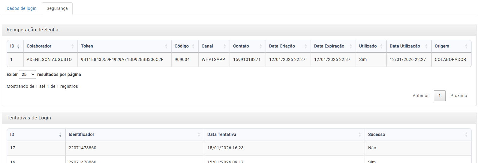Sort by Token column arrow icon
The image size is (481, 163).
[x=166, y=46]
